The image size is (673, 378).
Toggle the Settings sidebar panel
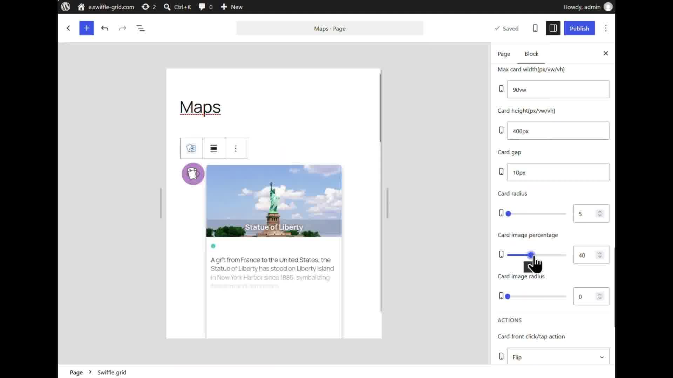pos(553,28)
